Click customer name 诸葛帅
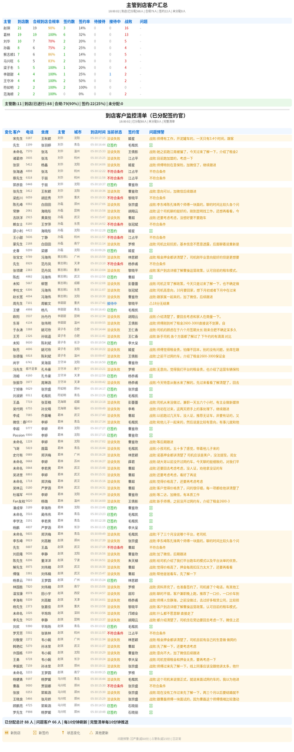Screen dimensions: 294x752 pos(18,158)
